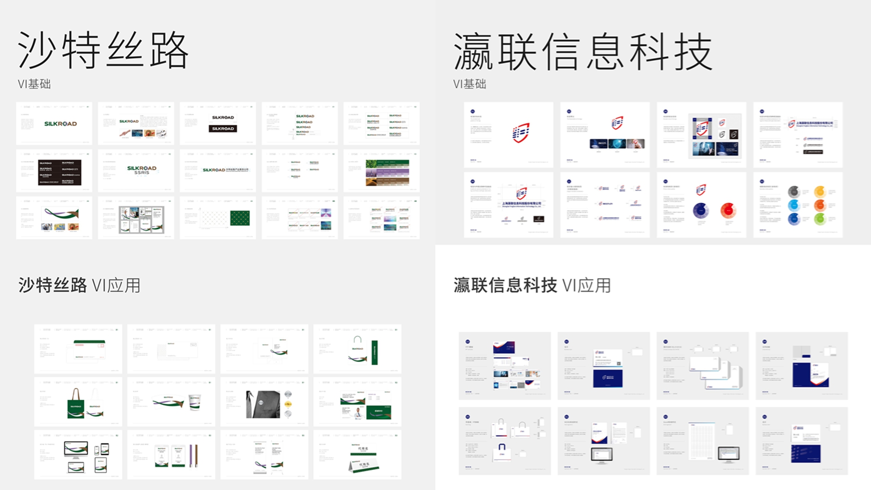Open the table name tent card slide
Screen dimensions: 871x490
[x=357, y=455]
